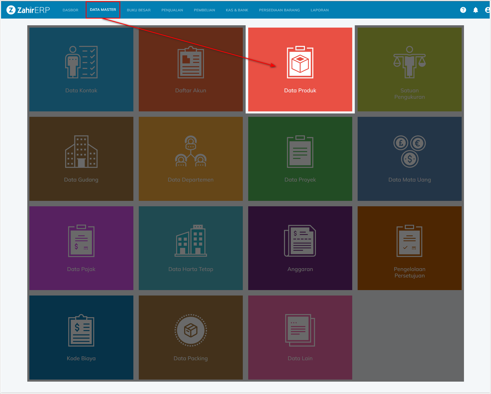The image size is (491, 394).
Task: Switch to the Dasbor menu
Action: 70,10
